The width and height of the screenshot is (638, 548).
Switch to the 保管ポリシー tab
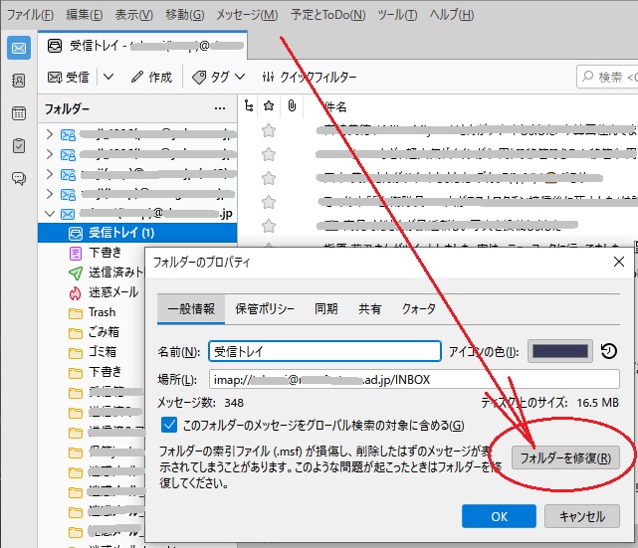[x=264, y=309]
